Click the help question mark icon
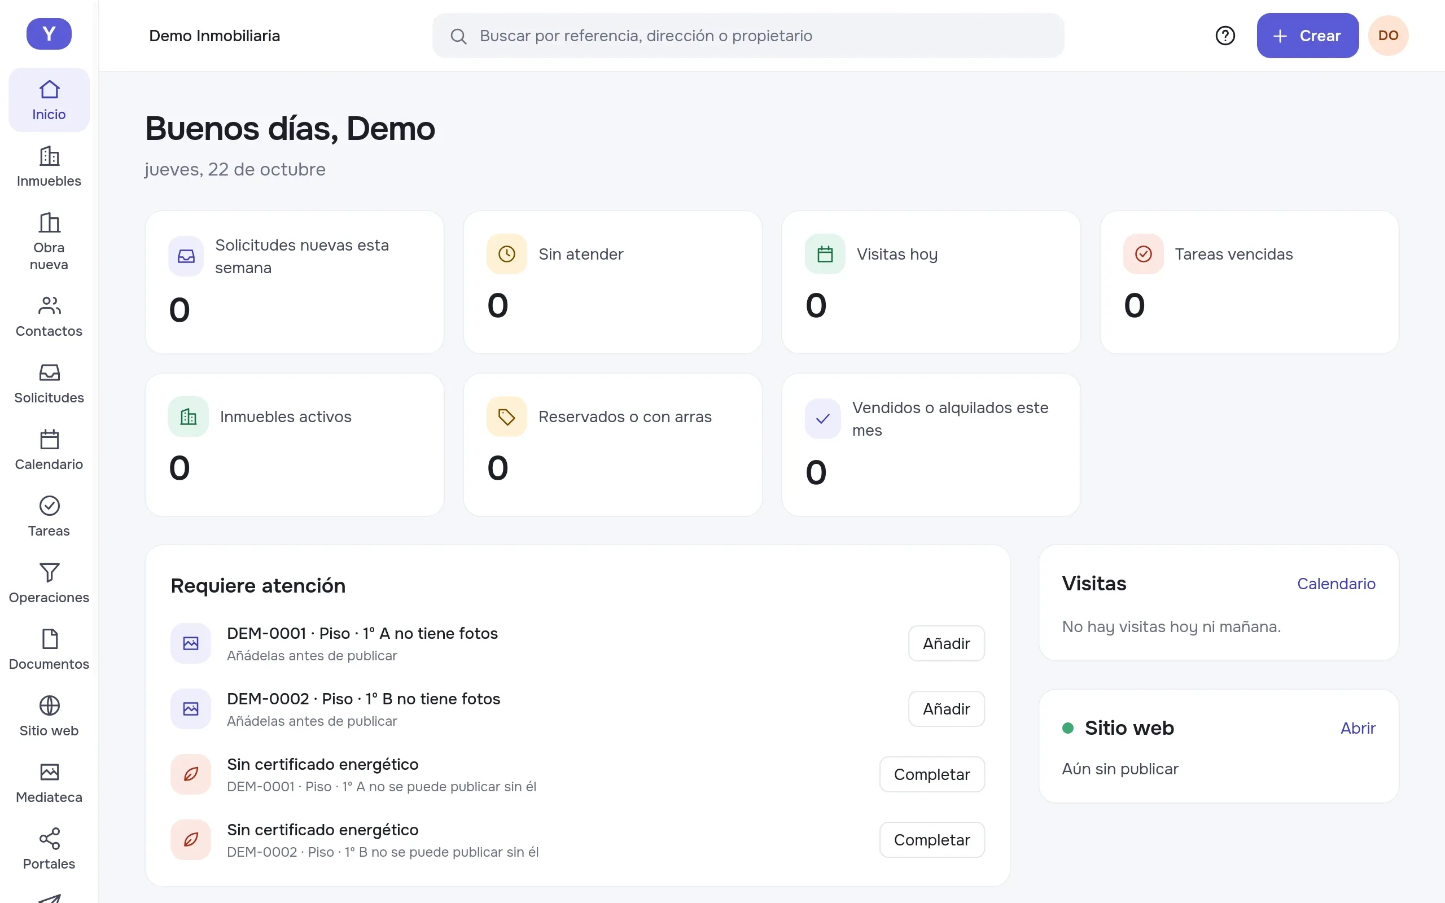This screenshot has width=1445, height=903. point(1225,36)
